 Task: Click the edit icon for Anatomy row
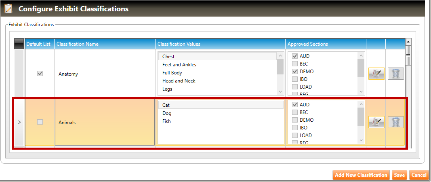click(x=376, y=74)
